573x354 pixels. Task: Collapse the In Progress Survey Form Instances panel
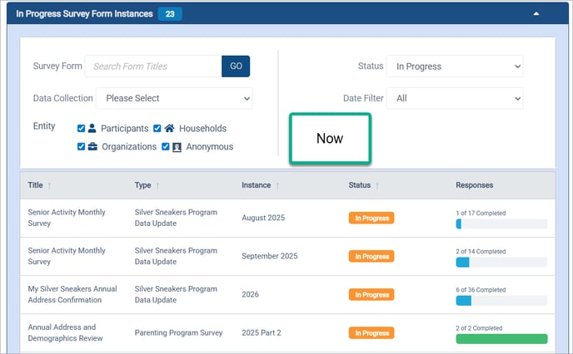[536, 13]
